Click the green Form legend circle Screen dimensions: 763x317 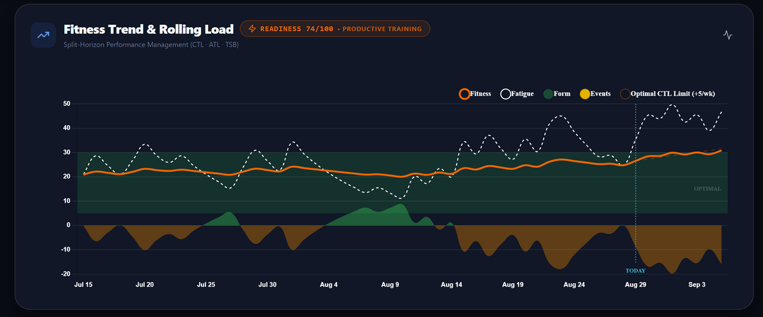[x=548, y=94]
